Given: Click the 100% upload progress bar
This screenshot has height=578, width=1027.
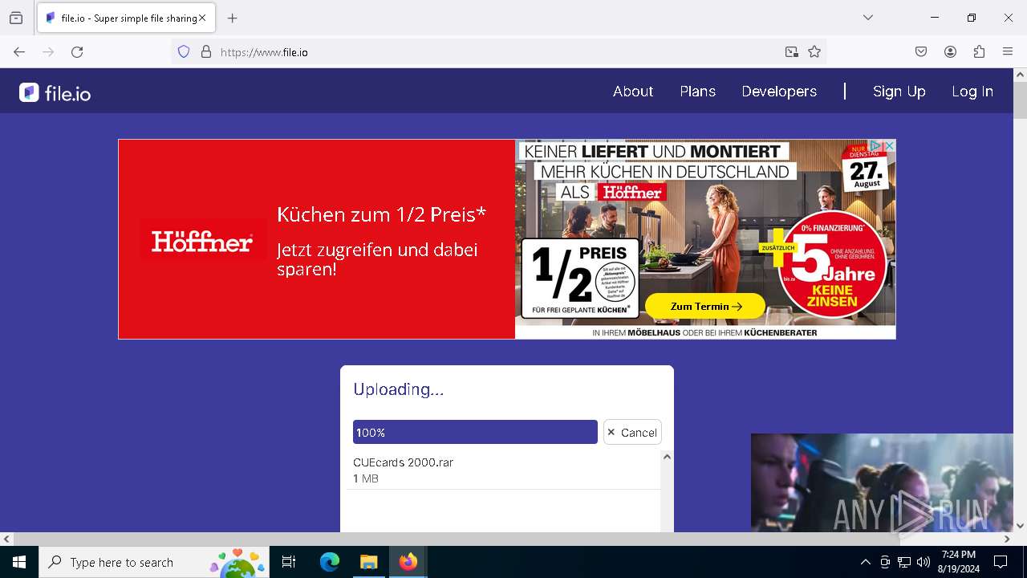Looking at the screenshot, I should tap(475, 432).
